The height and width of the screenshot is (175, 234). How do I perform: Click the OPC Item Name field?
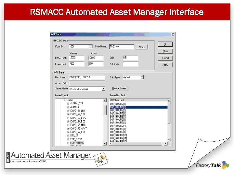coord(87,77)
